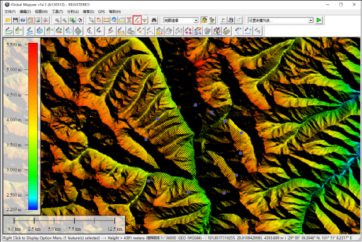Select the View Shed tower tool
Viewport: 362px width, 242px height.
click(x=129, y=20)
